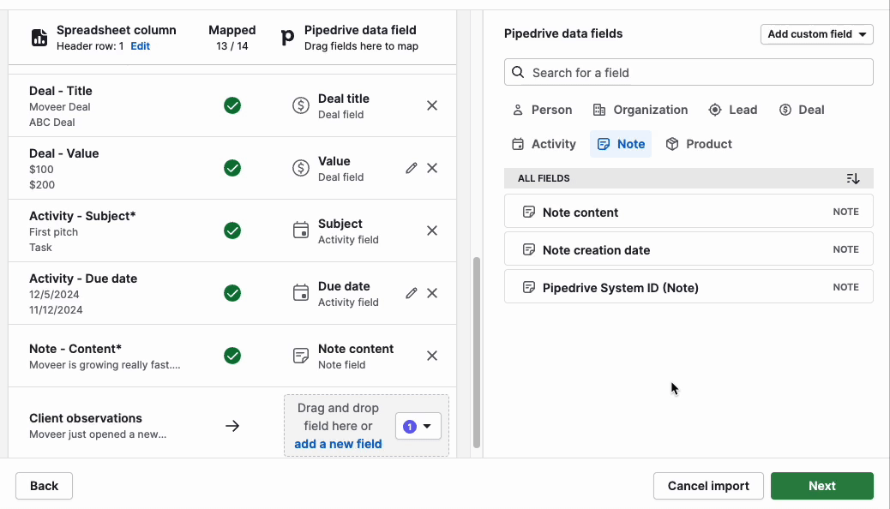This screenshot has height=509, width=890.
Task: Edit the Value deal field format
Action: click(x=412, y=168)
